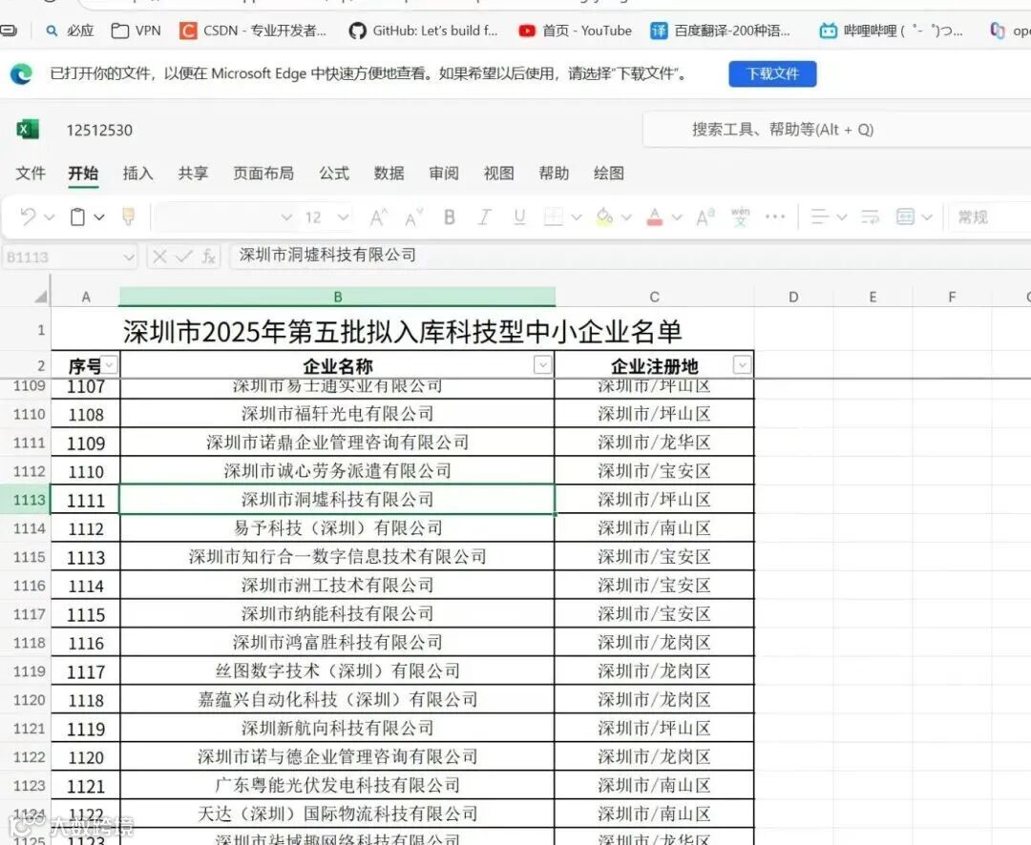Screen dimensions: 1031x845
Task: Open filter dropdown for 企业注册地 column
Action: click(742, 364)
